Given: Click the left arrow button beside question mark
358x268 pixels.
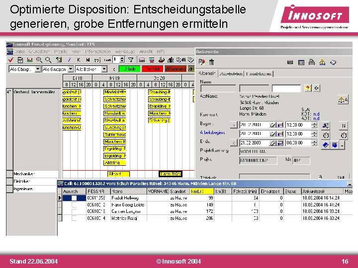Looking at the screenshot, I should (x=316, y=88).
